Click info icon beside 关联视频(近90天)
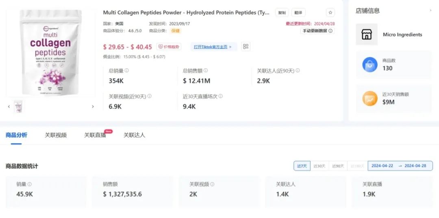 coord(150,96)
